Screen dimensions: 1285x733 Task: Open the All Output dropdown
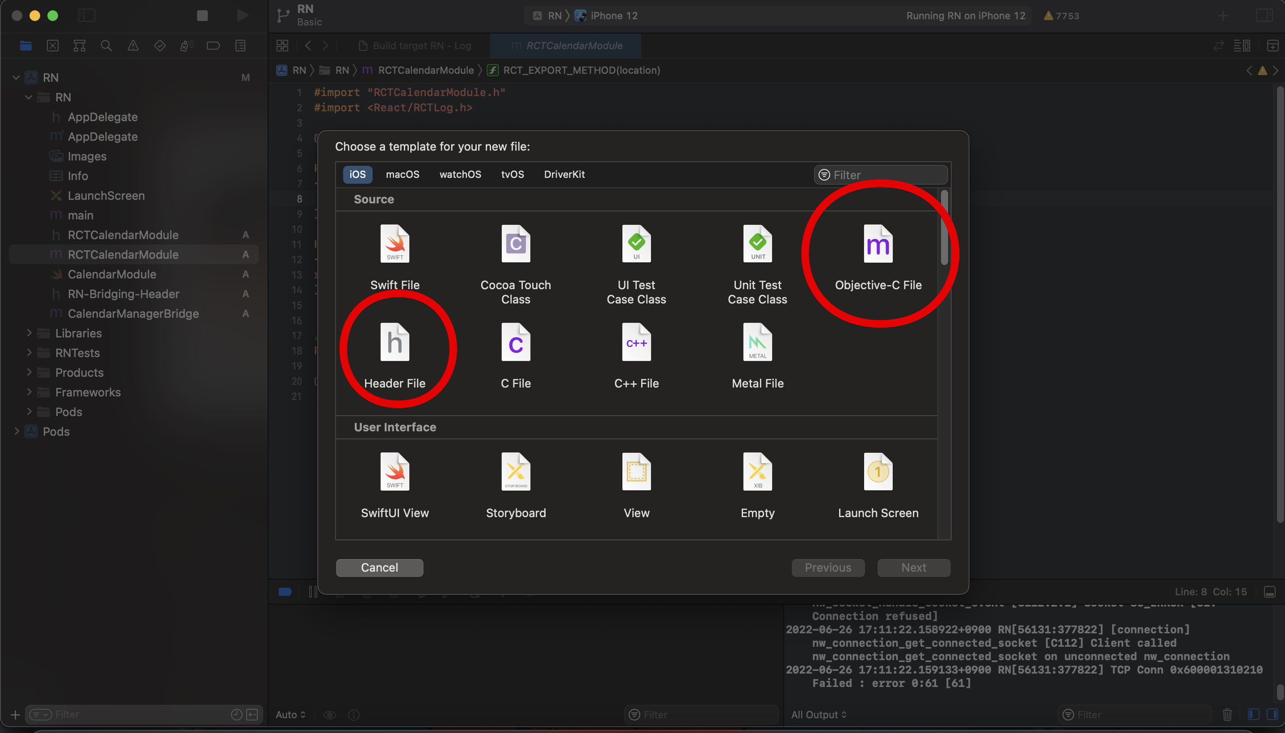coord(819,714)
